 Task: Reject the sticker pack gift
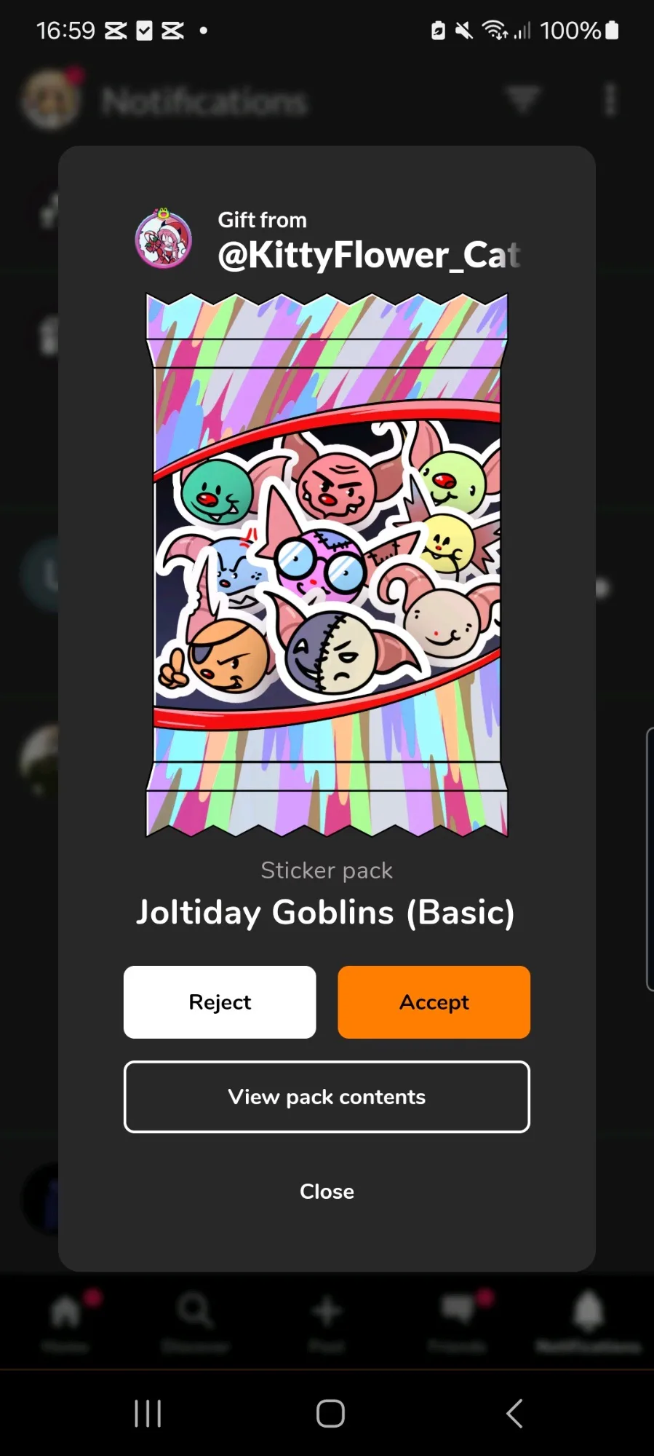(220, 1002)
